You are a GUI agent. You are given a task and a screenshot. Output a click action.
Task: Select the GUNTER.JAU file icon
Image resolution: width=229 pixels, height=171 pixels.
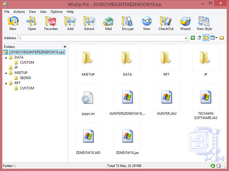pyautogui.click(x=166, y=97)
